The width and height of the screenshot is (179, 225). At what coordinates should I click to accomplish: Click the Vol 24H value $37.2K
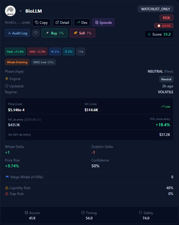(x=165, y=135)
